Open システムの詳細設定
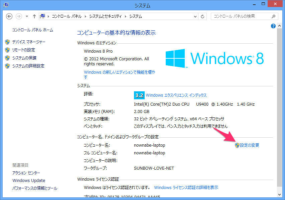The width and height of the screenshot is (285, 200). (x=28, y=66)
